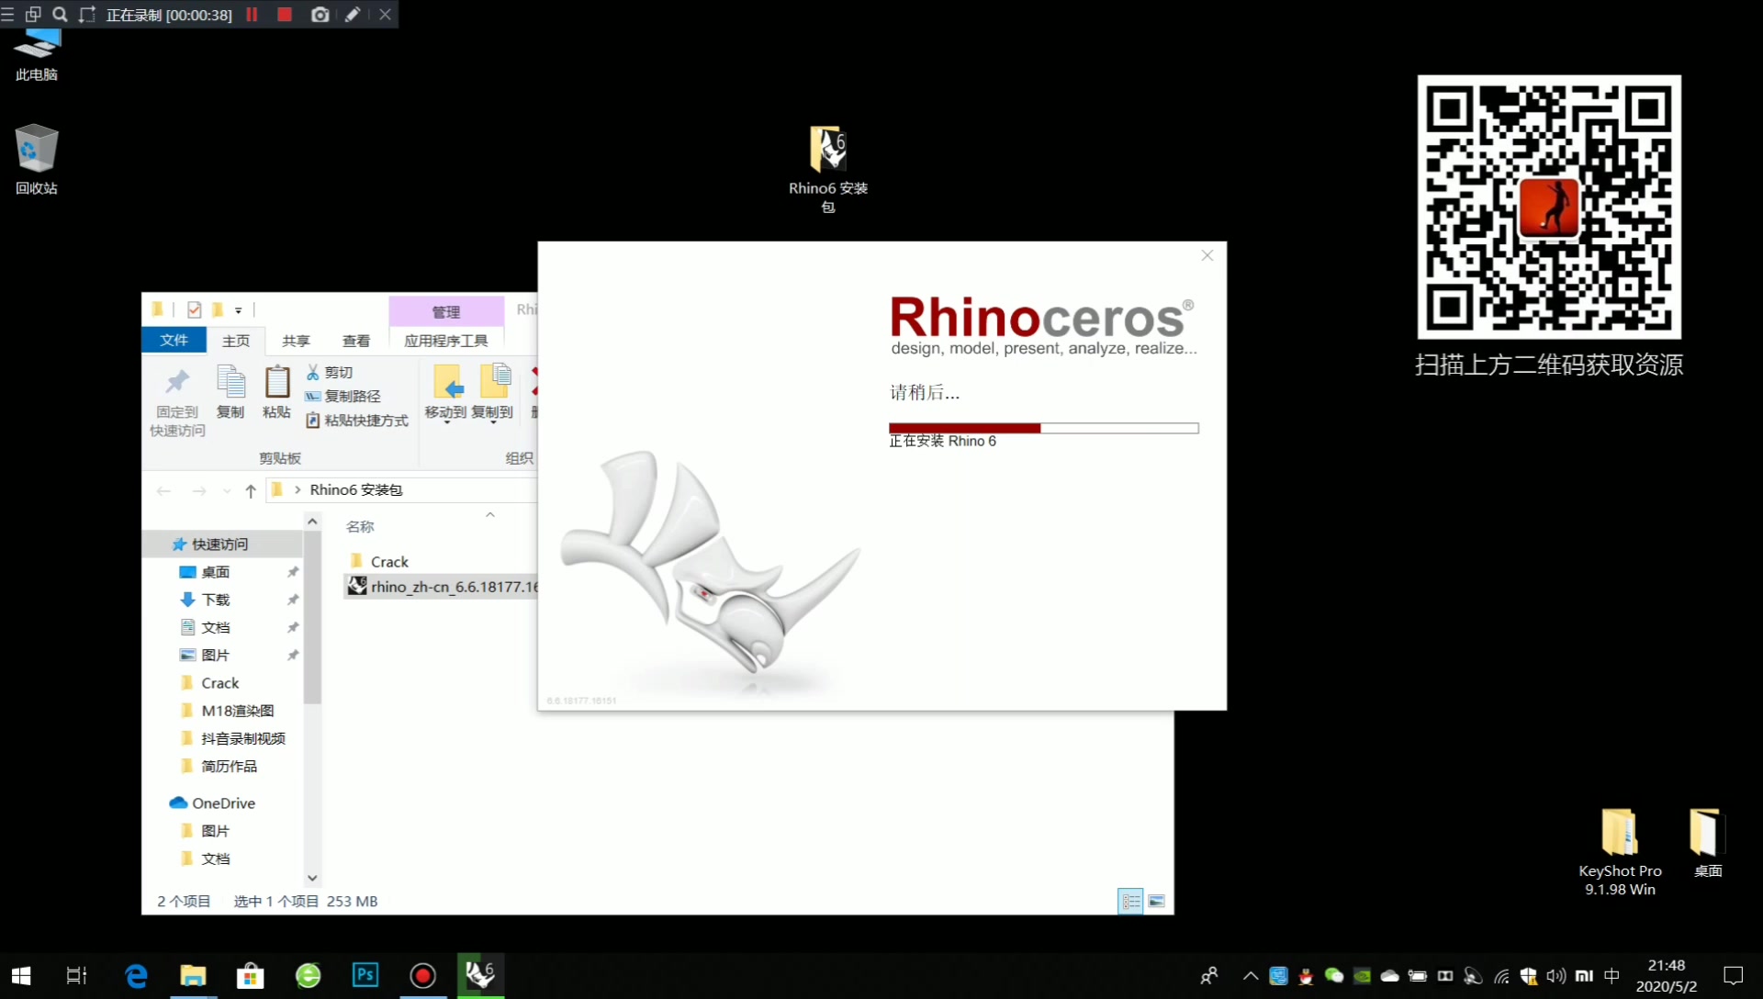
Task: Select the 回收站 recycle bin icon
Action: click(x=37, y=160)
